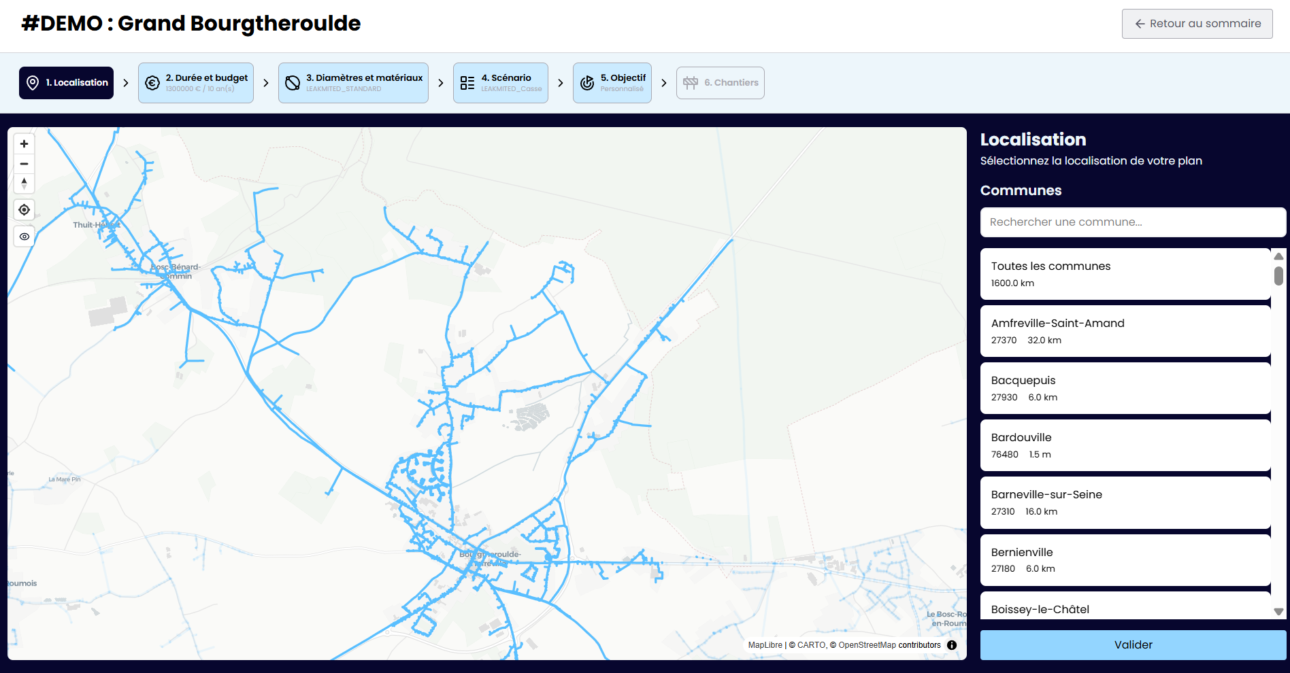1290x673 pixels.
Task: Open step 4 Scénario
Action: pyautogui.click(x=501, y=83)
